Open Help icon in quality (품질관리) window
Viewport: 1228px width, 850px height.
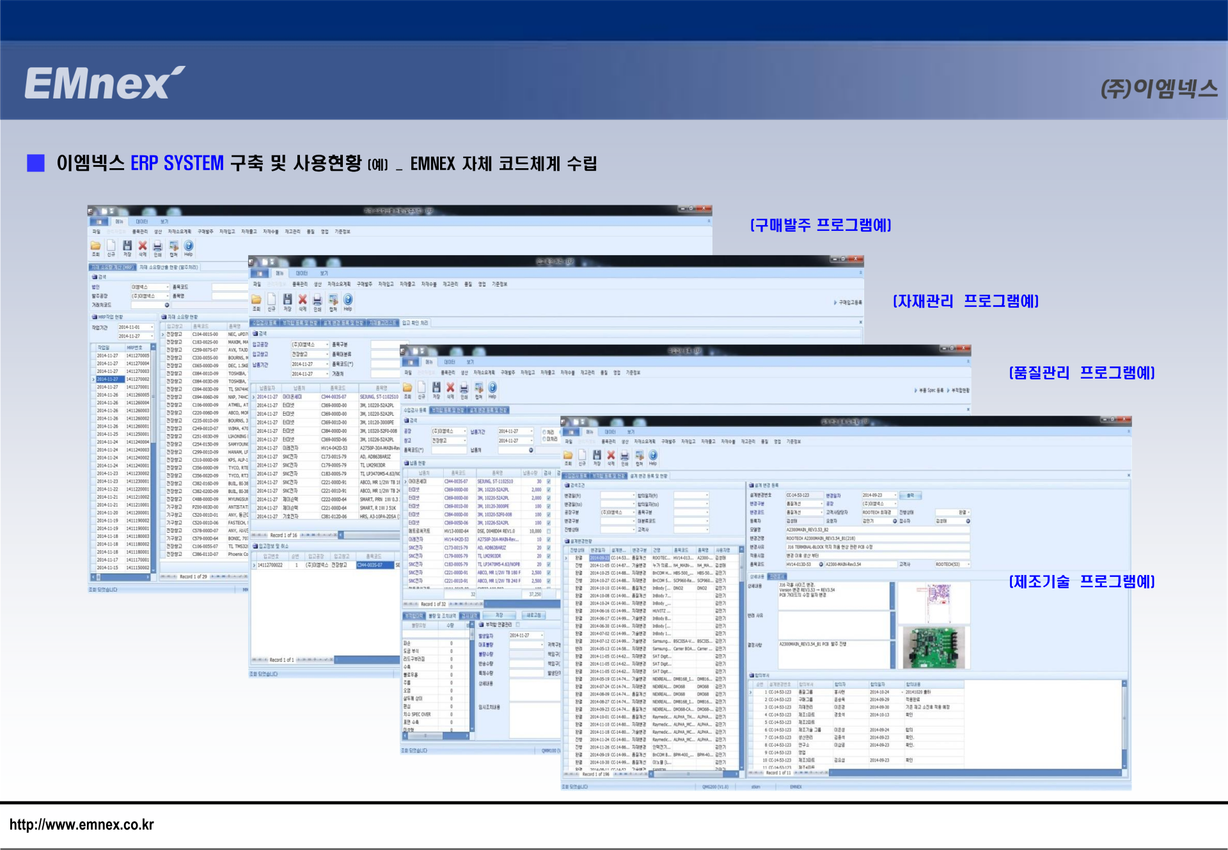(x=492, y=388)
